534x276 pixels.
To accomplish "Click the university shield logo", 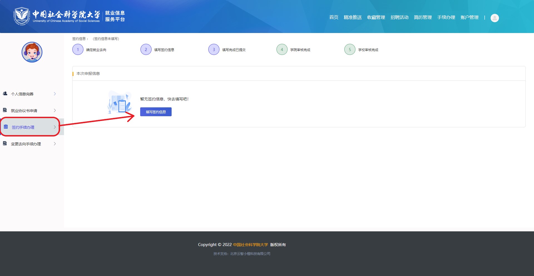I will [x=21, y=16].
